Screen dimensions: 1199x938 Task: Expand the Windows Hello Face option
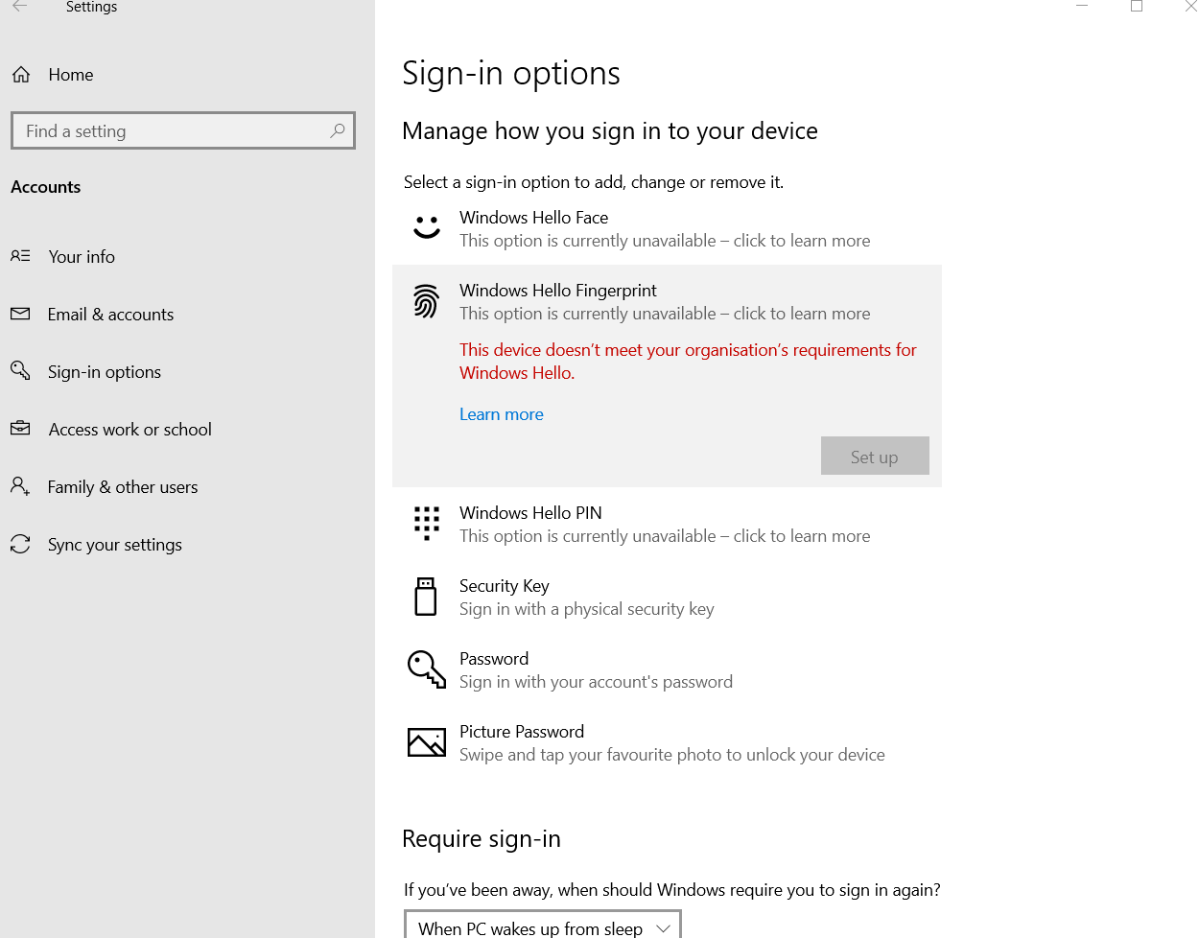pos(667,229)
